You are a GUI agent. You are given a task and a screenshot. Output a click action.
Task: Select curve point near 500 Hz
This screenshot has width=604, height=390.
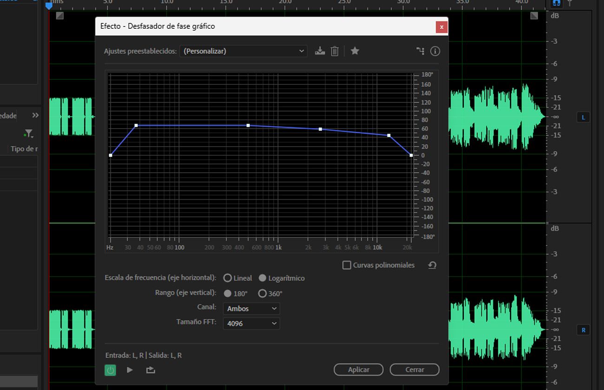point(248,125)
